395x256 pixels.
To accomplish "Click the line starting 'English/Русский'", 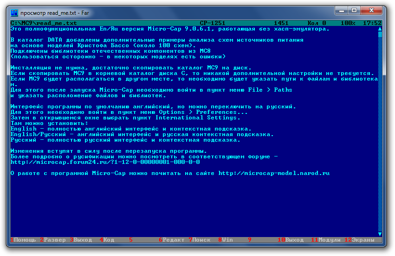I will coord(142,134).
